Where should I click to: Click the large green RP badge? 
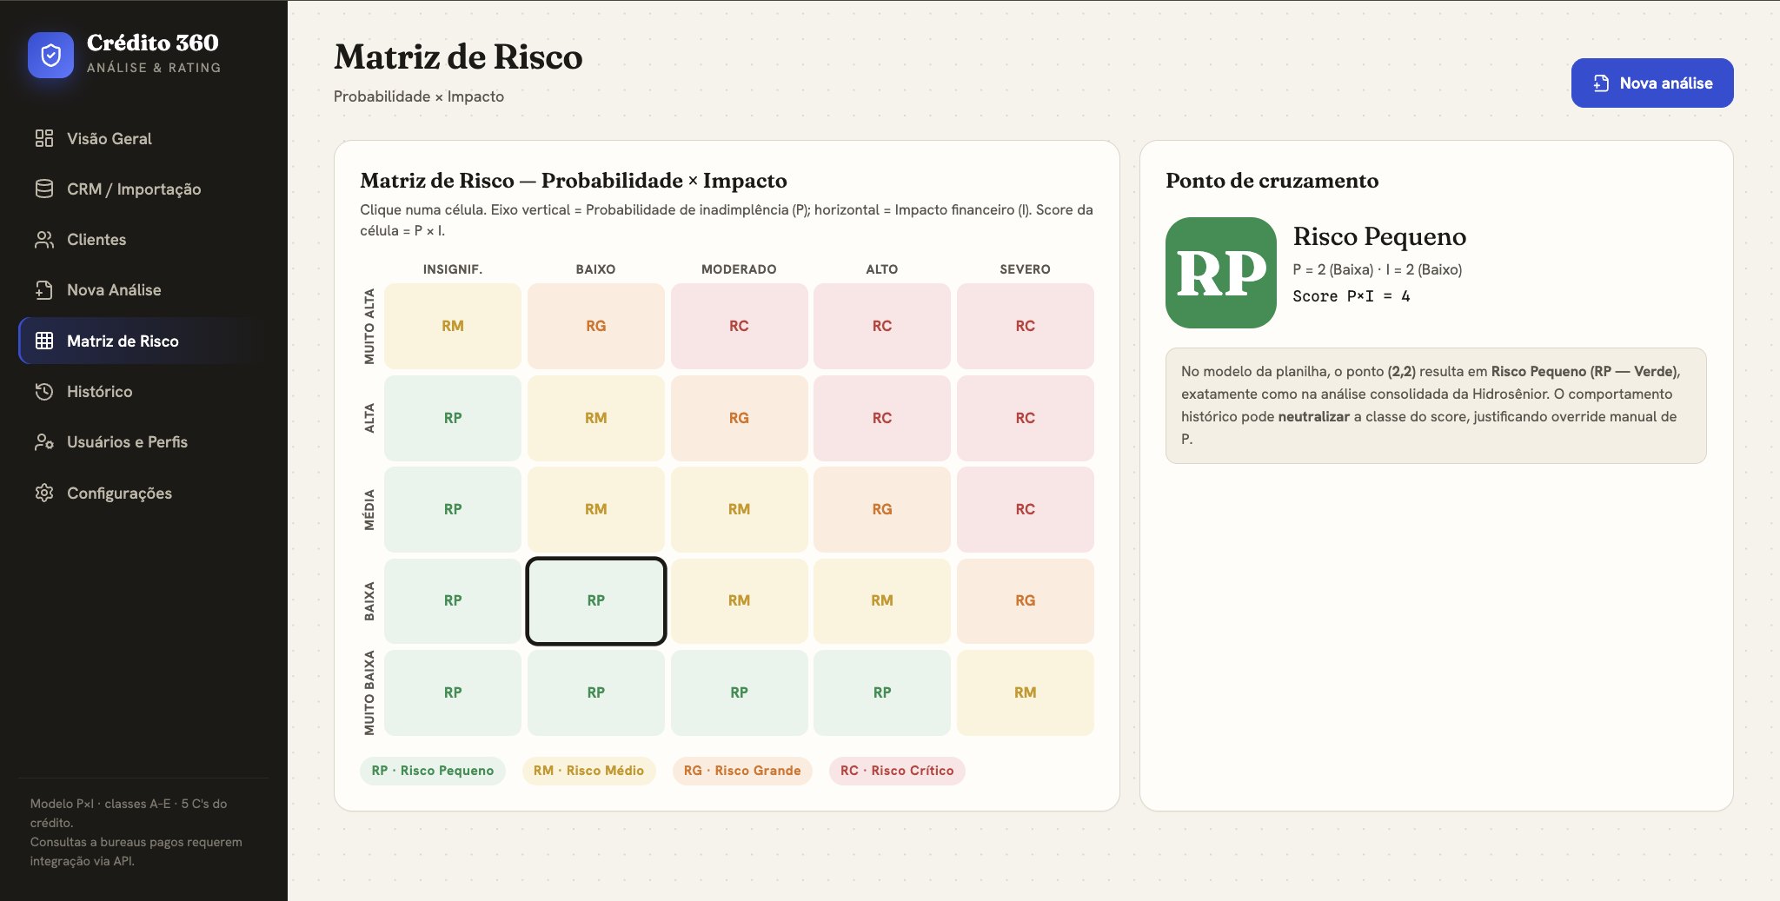1220,272
